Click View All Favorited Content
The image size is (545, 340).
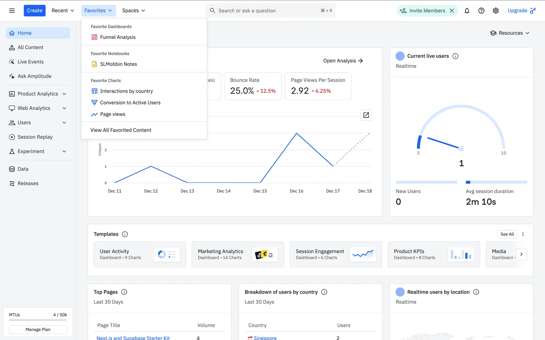tap(121, 130)
